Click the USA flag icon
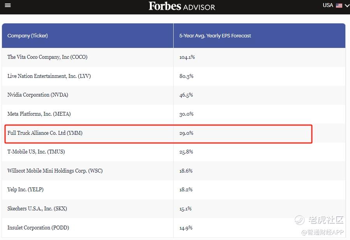 coord(339,5)
